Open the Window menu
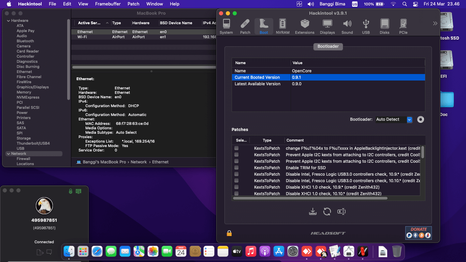The width and height of the screenshot is (466, 262). pos(155,4)
